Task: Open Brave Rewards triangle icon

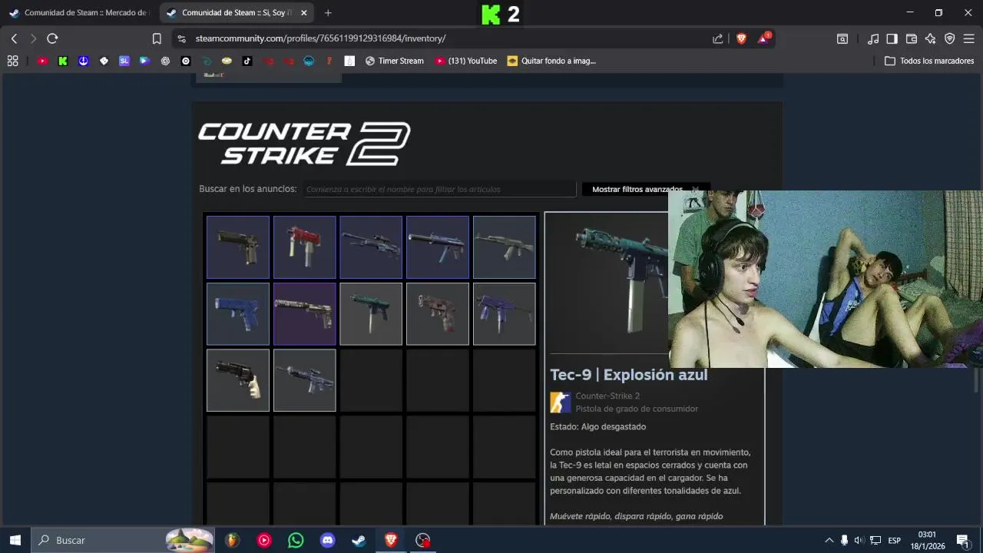Action: coord(765,38)
